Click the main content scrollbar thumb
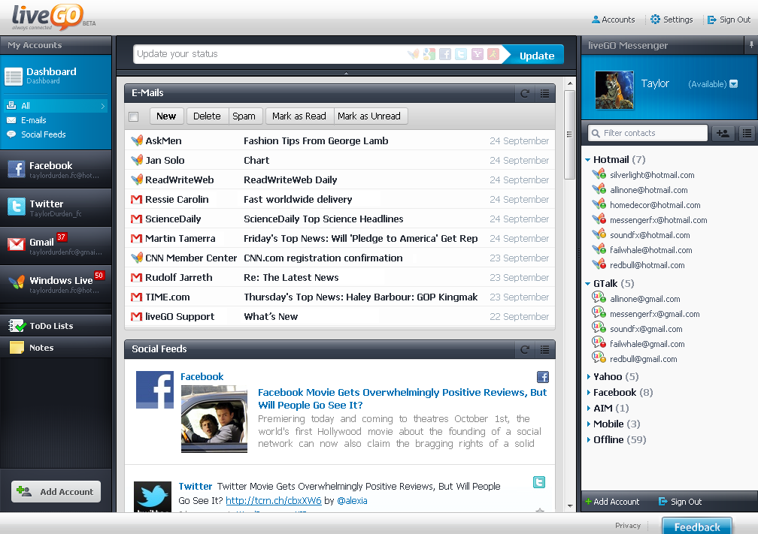This screenshot has width=758, height=534. click(569, 134)
